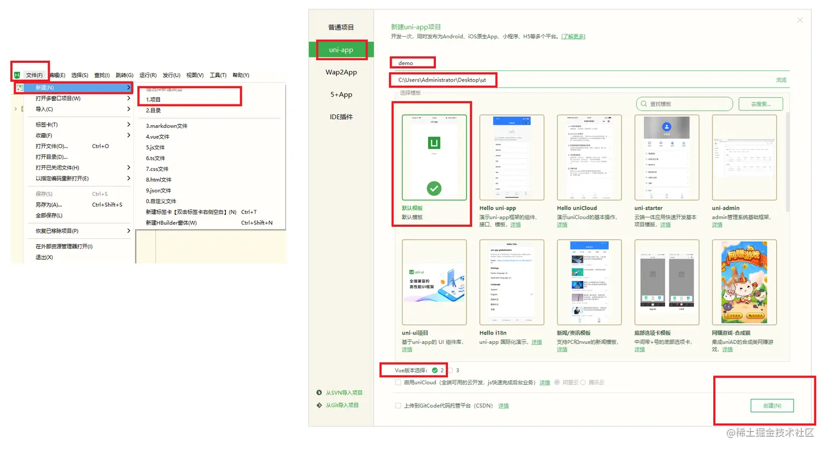Click the 浏览 link beside path
This screenshot has width=827, height=451.
[781, 80]
